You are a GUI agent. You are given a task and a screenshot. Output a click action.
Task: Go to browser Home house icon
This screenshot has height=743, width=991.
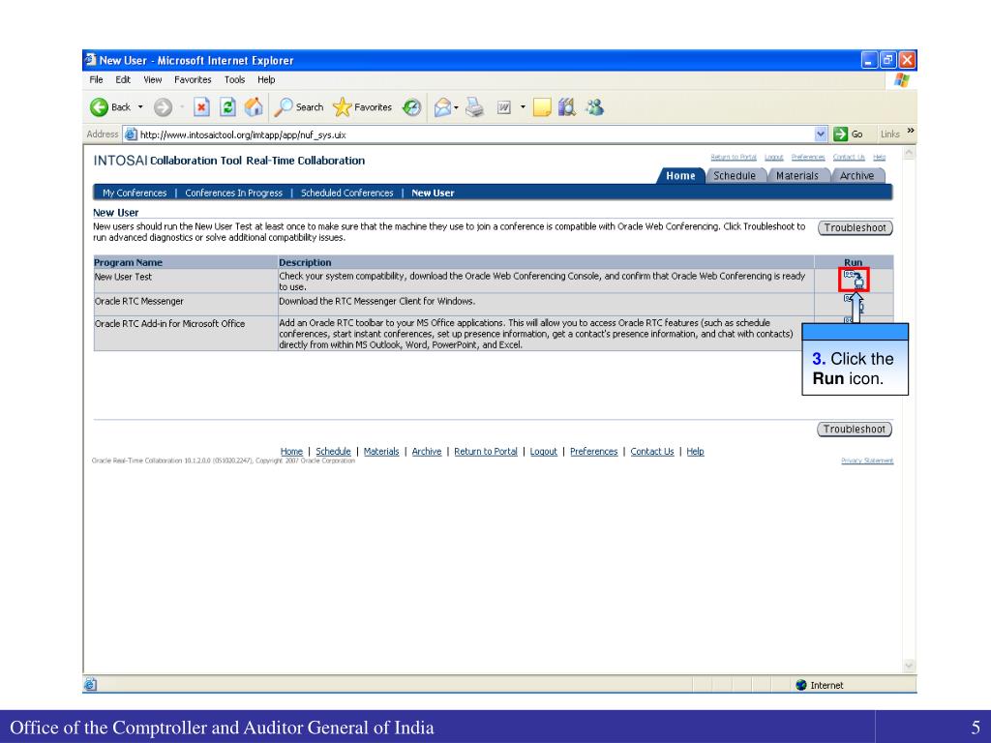pos(254,107)
